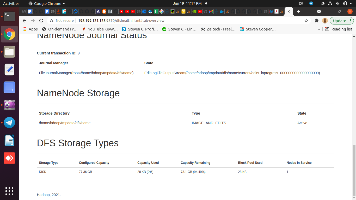Open the clock and calendar panel

pyautogui.click(x=187, y=3)
